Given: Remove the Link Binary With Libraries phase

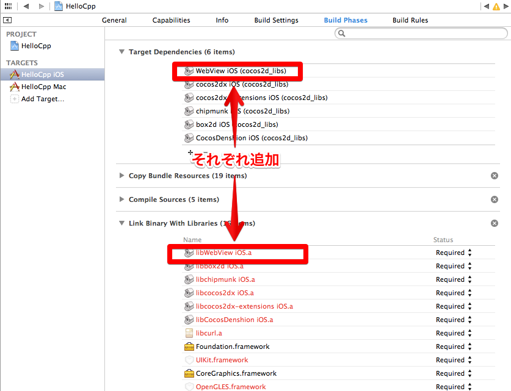Looking at the screenshot, I should point(495,223).
